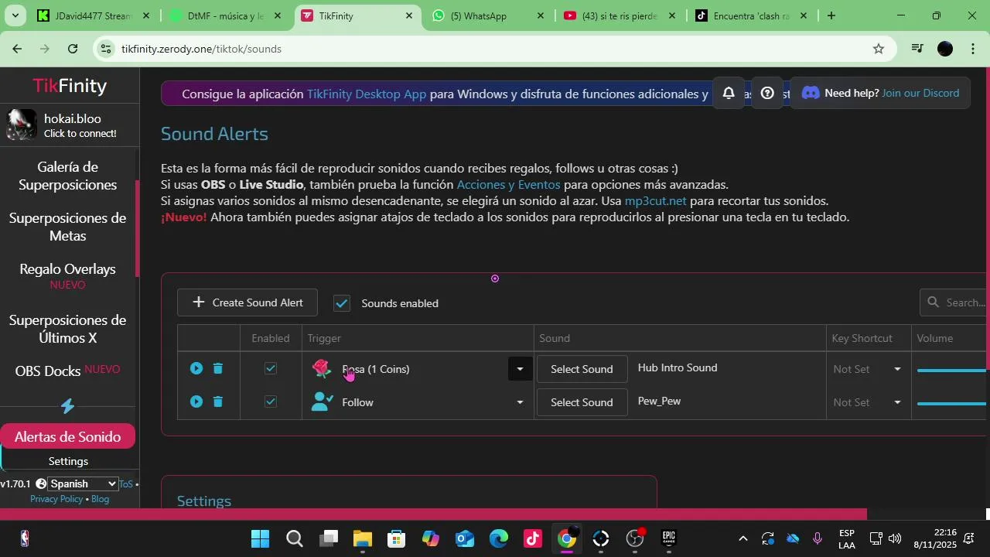
Task: Follow the Join our Discord link
Action: (920, 93)
